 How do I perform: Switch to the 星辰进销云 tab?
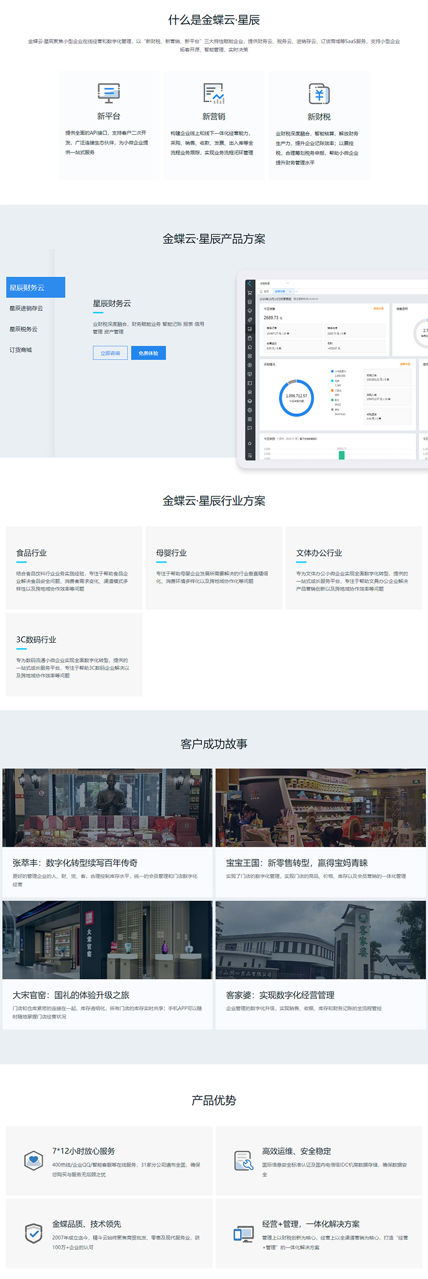pos(26,308)
